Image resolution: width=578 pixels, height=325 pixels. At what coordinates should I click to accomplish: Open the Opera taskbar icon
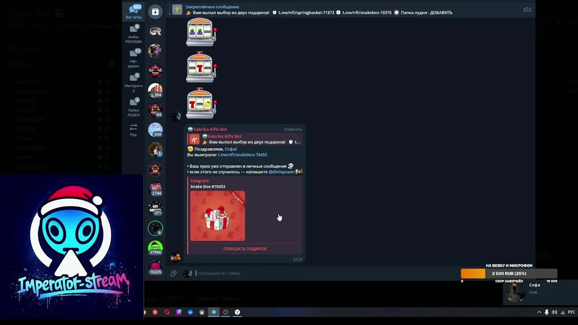167,312
